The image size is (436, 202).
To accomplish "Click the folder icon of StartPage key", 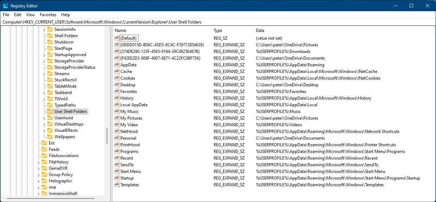I will point(50,48).
